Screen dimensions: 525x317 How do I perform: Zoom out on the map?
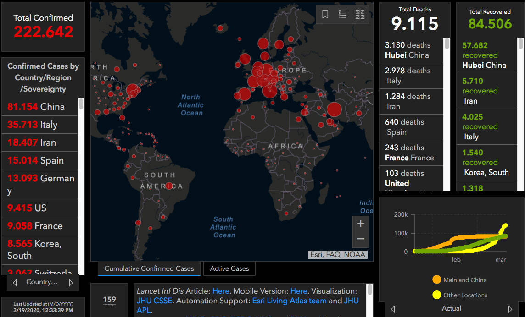click(361, 239)
